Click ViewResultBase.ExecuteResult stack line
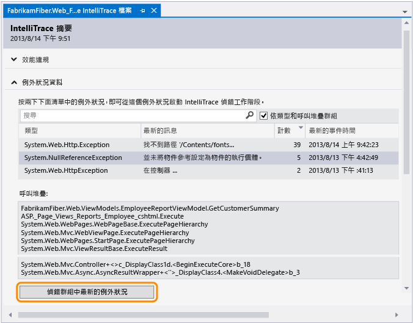 point(94,249)
